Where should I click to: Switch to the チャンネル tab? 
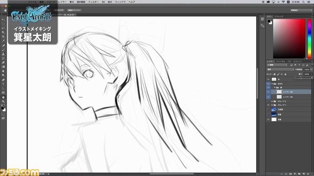[x=281, y=61]
